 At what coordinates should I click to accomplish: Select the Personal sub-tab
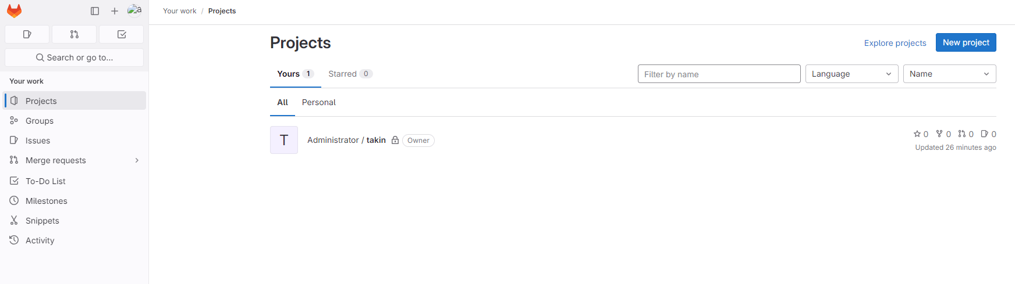318,102
